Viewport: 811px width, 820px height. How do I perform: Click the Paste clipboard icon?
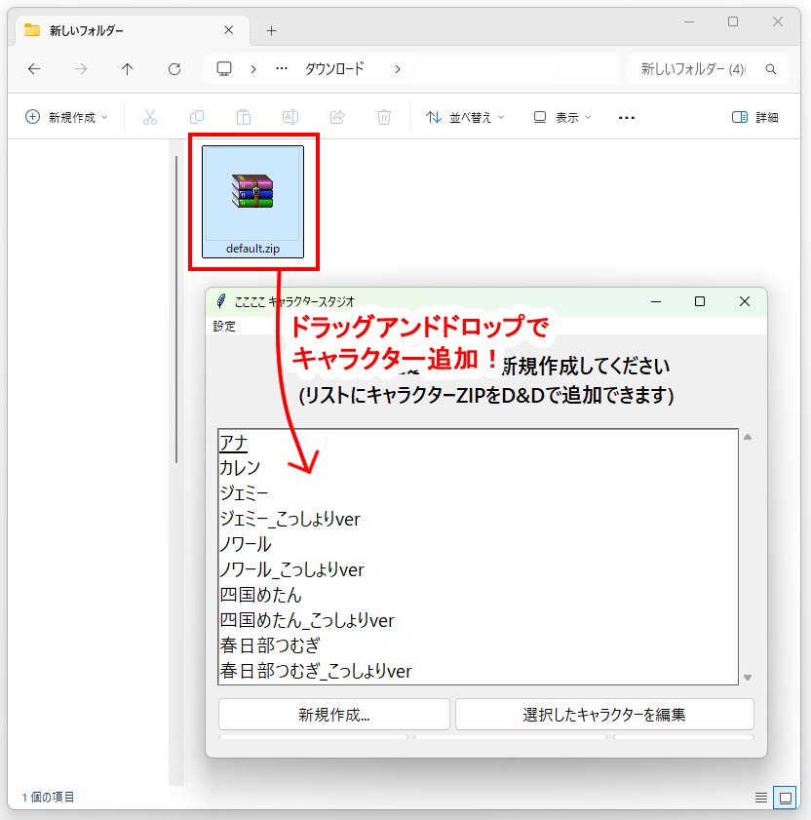click(x=244, y=117)
